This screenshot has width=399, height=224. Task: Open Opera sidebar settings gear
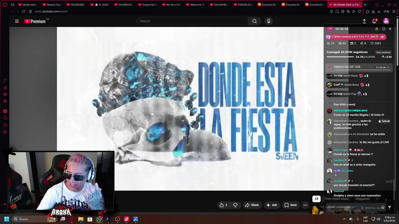tap(5, 132)
